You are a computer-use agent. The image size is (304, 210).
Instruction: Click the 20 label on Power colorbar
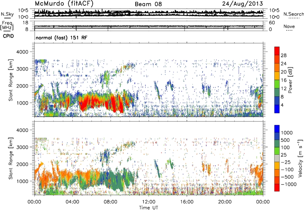pyautogui.click(x=283, y=72)
